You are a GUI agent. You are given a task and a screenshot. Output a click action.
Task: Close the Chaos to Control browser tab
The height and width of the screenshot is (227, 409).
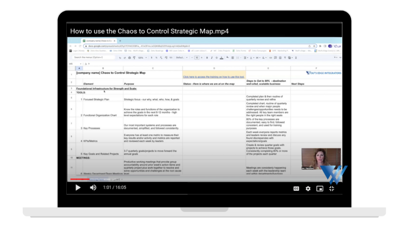pos(114,41)
